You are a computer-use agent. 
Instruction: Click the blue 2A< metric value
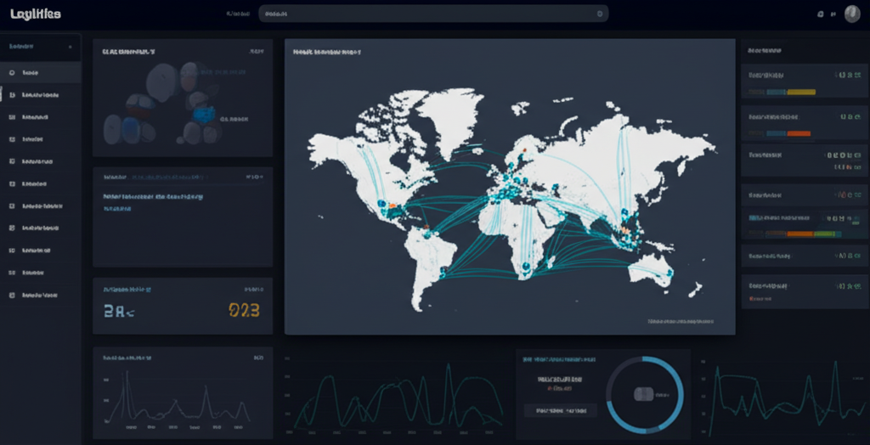tap(119, 312)
